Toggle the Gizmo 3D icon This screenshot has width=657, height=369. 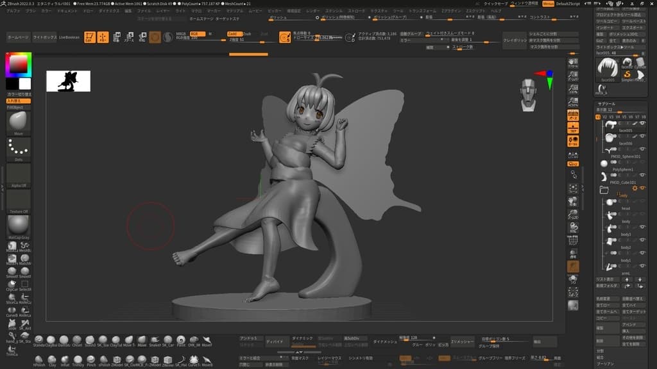tap(155, 37)
